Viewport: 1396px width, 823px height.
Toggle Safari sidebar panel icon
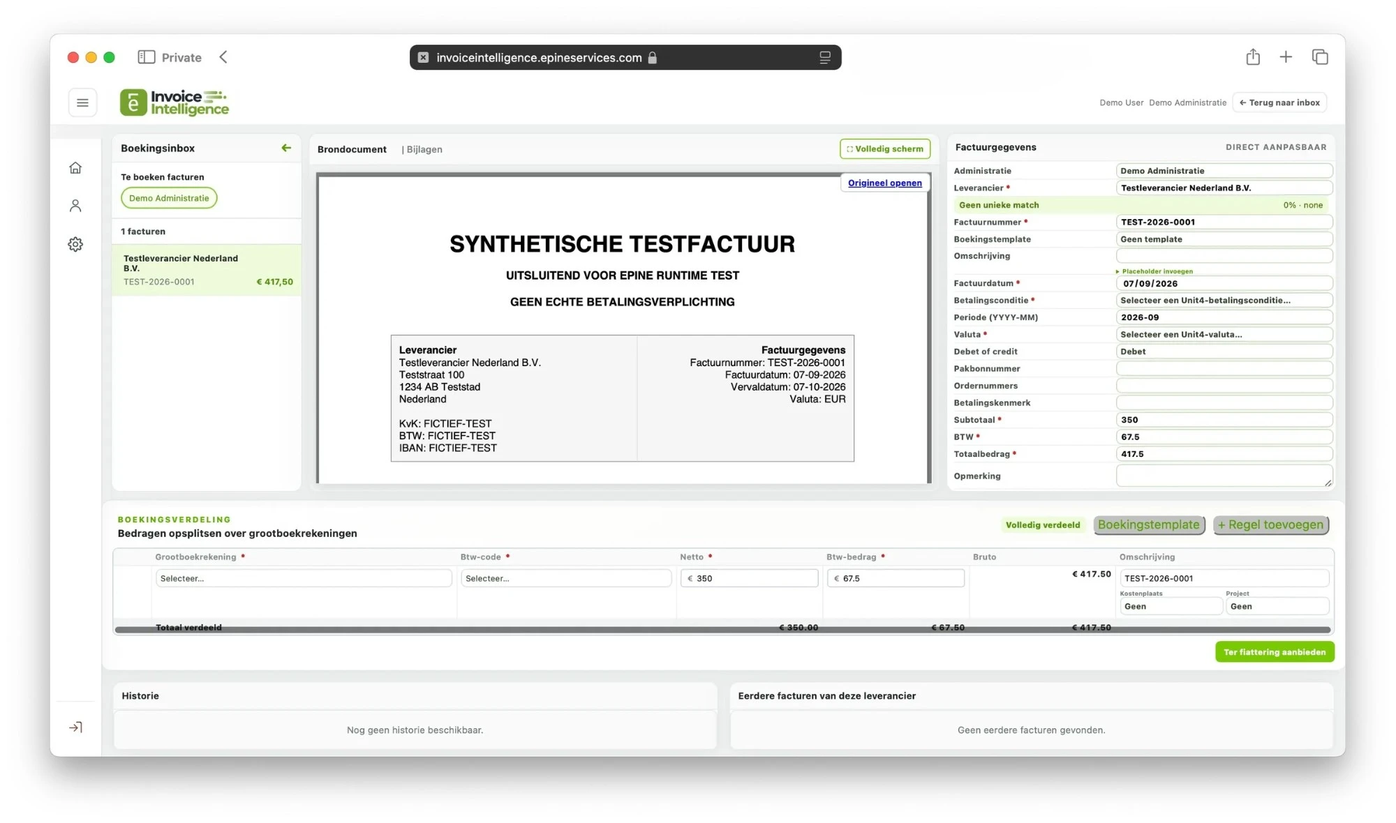coord(146,57)
